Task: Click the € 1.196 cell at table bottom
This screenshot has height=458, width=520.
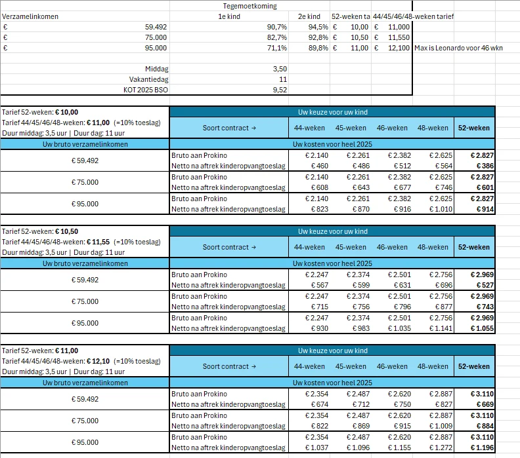Action: coord(474,448)
